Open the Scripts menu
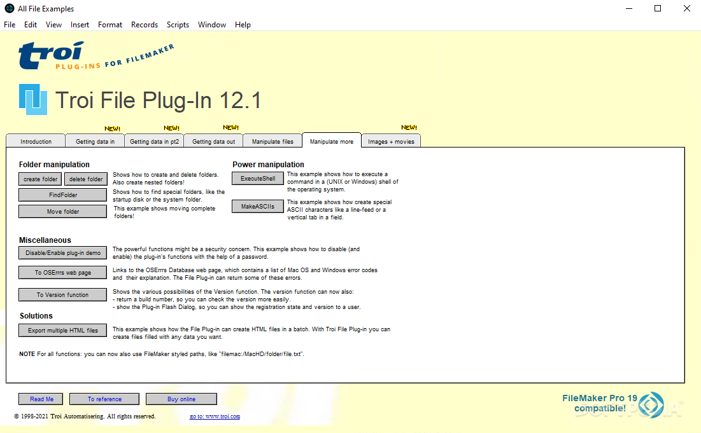This screenshot has width=701, height=433. pos(178,25)
